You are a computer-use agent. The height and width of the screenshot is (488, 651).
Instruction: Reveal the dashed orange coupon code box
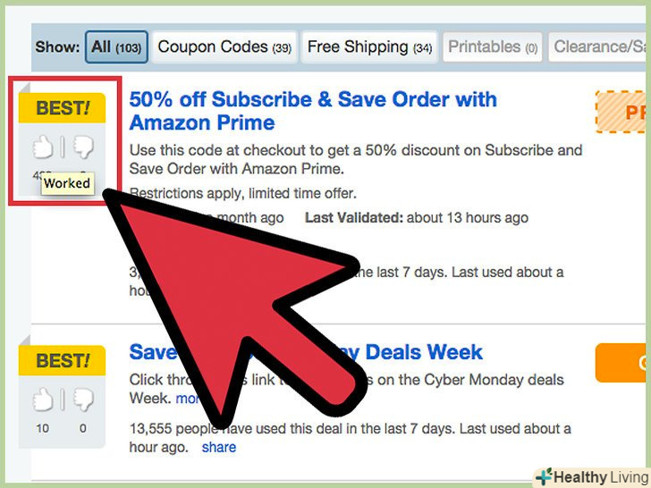pyautogui.click(x=624, y=113)
